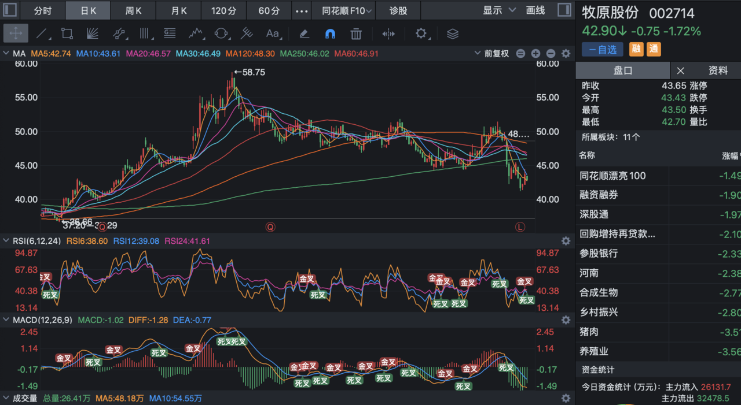Collapse the MACD(12,26,9) panel chevron

tap(6, 319)
